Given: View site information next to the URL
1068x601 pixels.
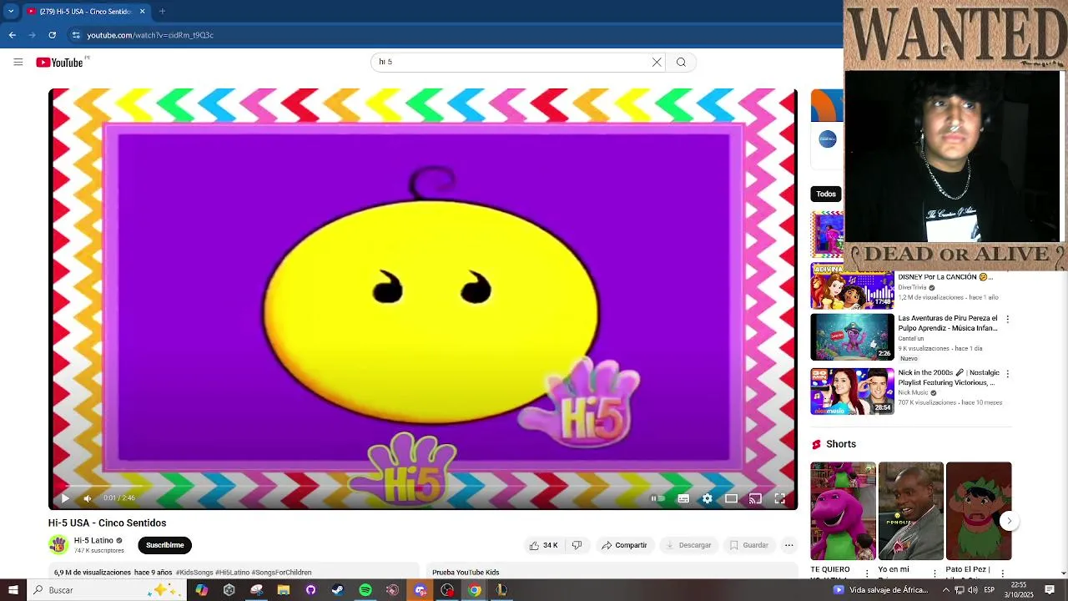Looking at the screenshot, I should click(x=76, y=35).
